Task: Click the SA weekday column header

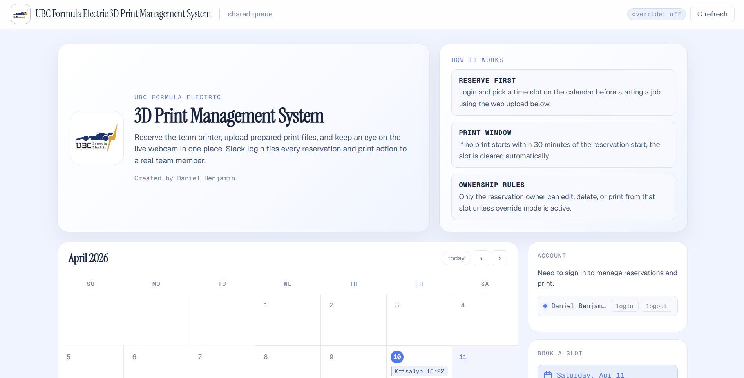Action: pos(485,284)
